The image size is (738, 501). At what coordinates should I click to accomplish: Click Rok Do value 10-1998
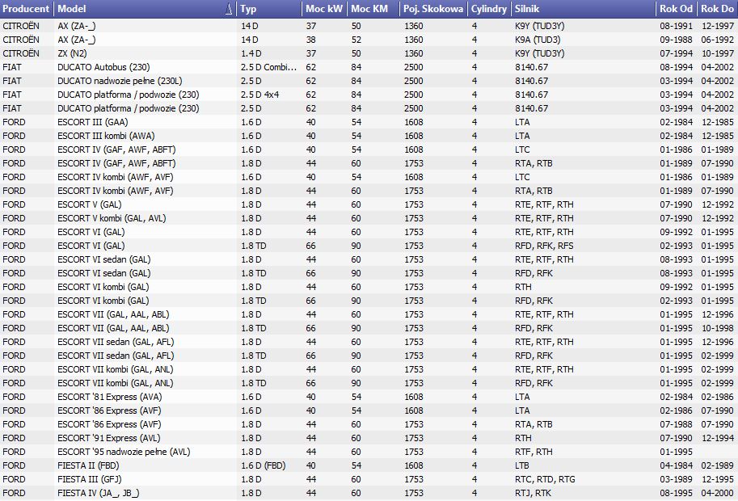point(717,328)
